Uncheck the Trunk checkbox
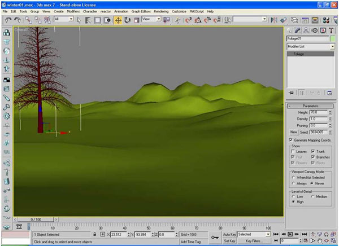Image resolution: width=339 pixels, height=246 pixels. click(313, 151)
